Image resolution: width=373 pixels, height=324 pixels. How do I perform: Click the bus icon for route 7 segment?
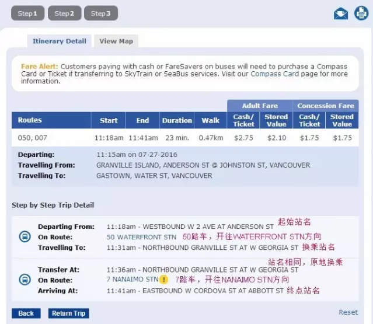click(25, 280)
